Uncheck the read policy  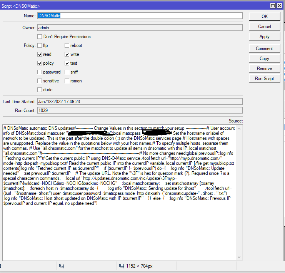click(40, 54)
